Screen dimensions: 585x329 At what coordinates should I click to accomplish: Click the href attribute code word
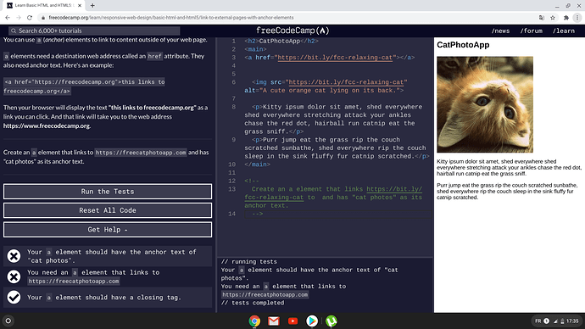pyautogui.click(x=154, y=56)
